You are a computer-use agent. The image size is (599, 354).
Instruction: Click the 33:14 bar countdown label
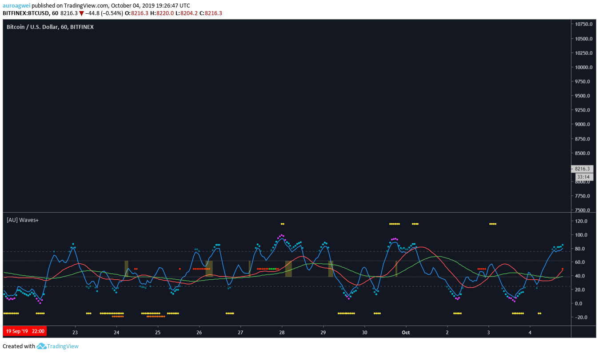coord(583,177)
